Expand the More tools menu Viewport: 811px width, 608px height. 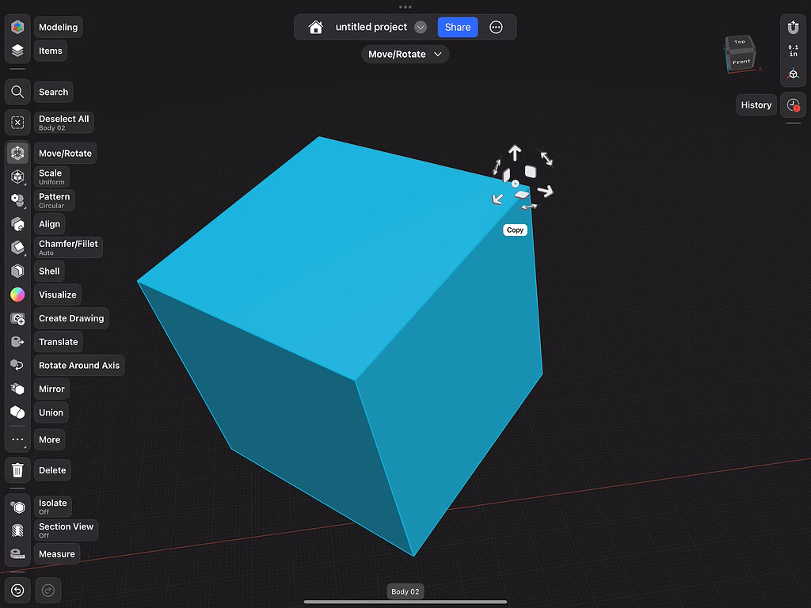pyautogui.click(x=17, y=439)
